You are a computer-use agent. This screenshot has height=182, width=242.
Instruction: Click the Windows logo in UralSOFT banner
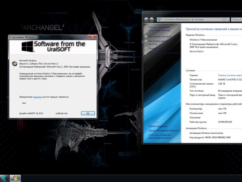pos(27,46)
